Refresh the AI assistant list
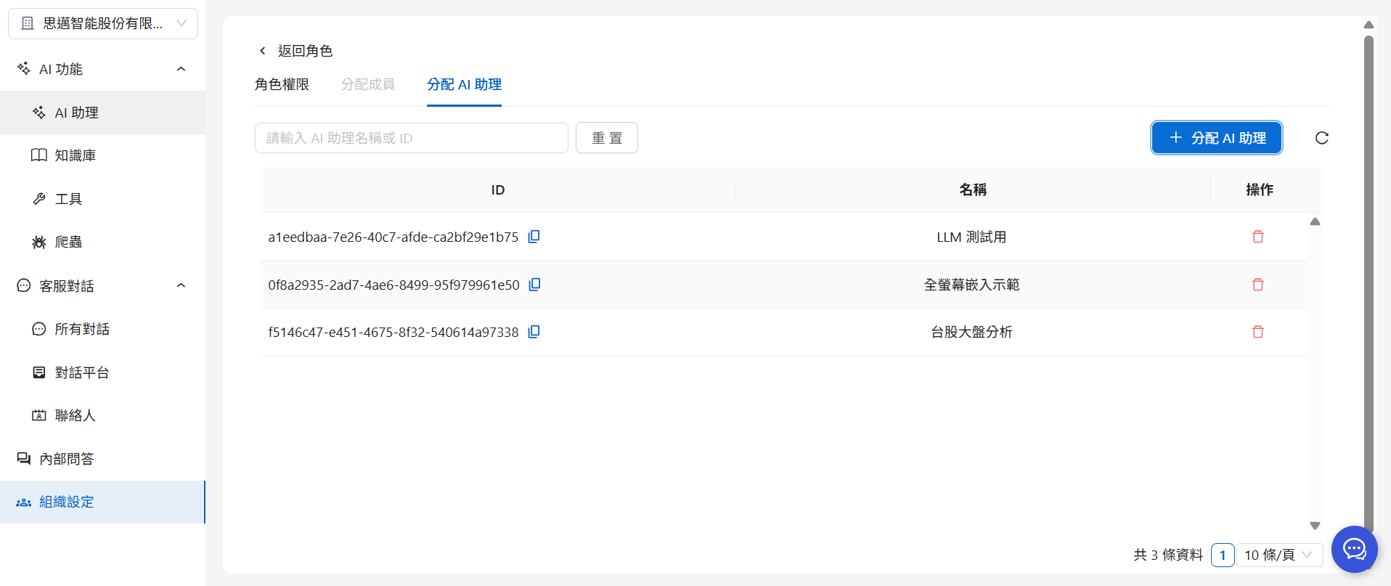Screen dimensions: 1391x586 [1321, 138]
